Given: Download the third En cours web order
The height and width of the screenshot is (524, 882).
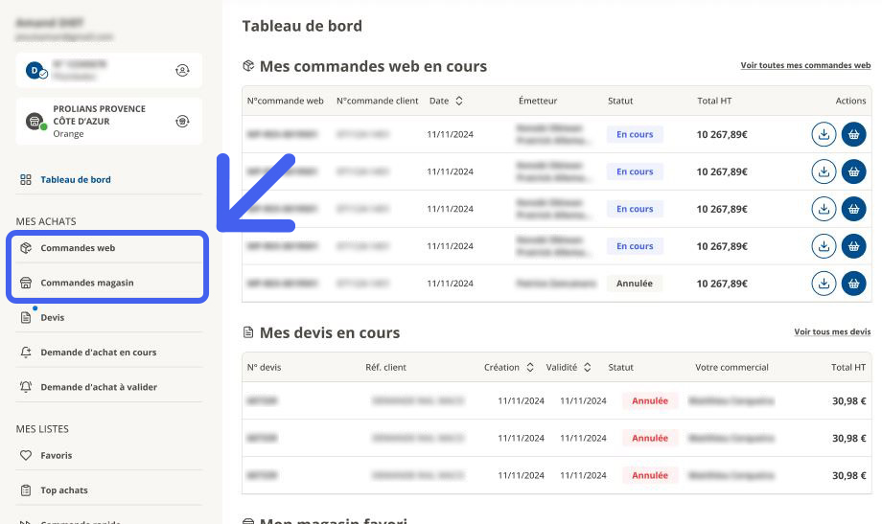Looking at the screenshot, I should point(824,209).
